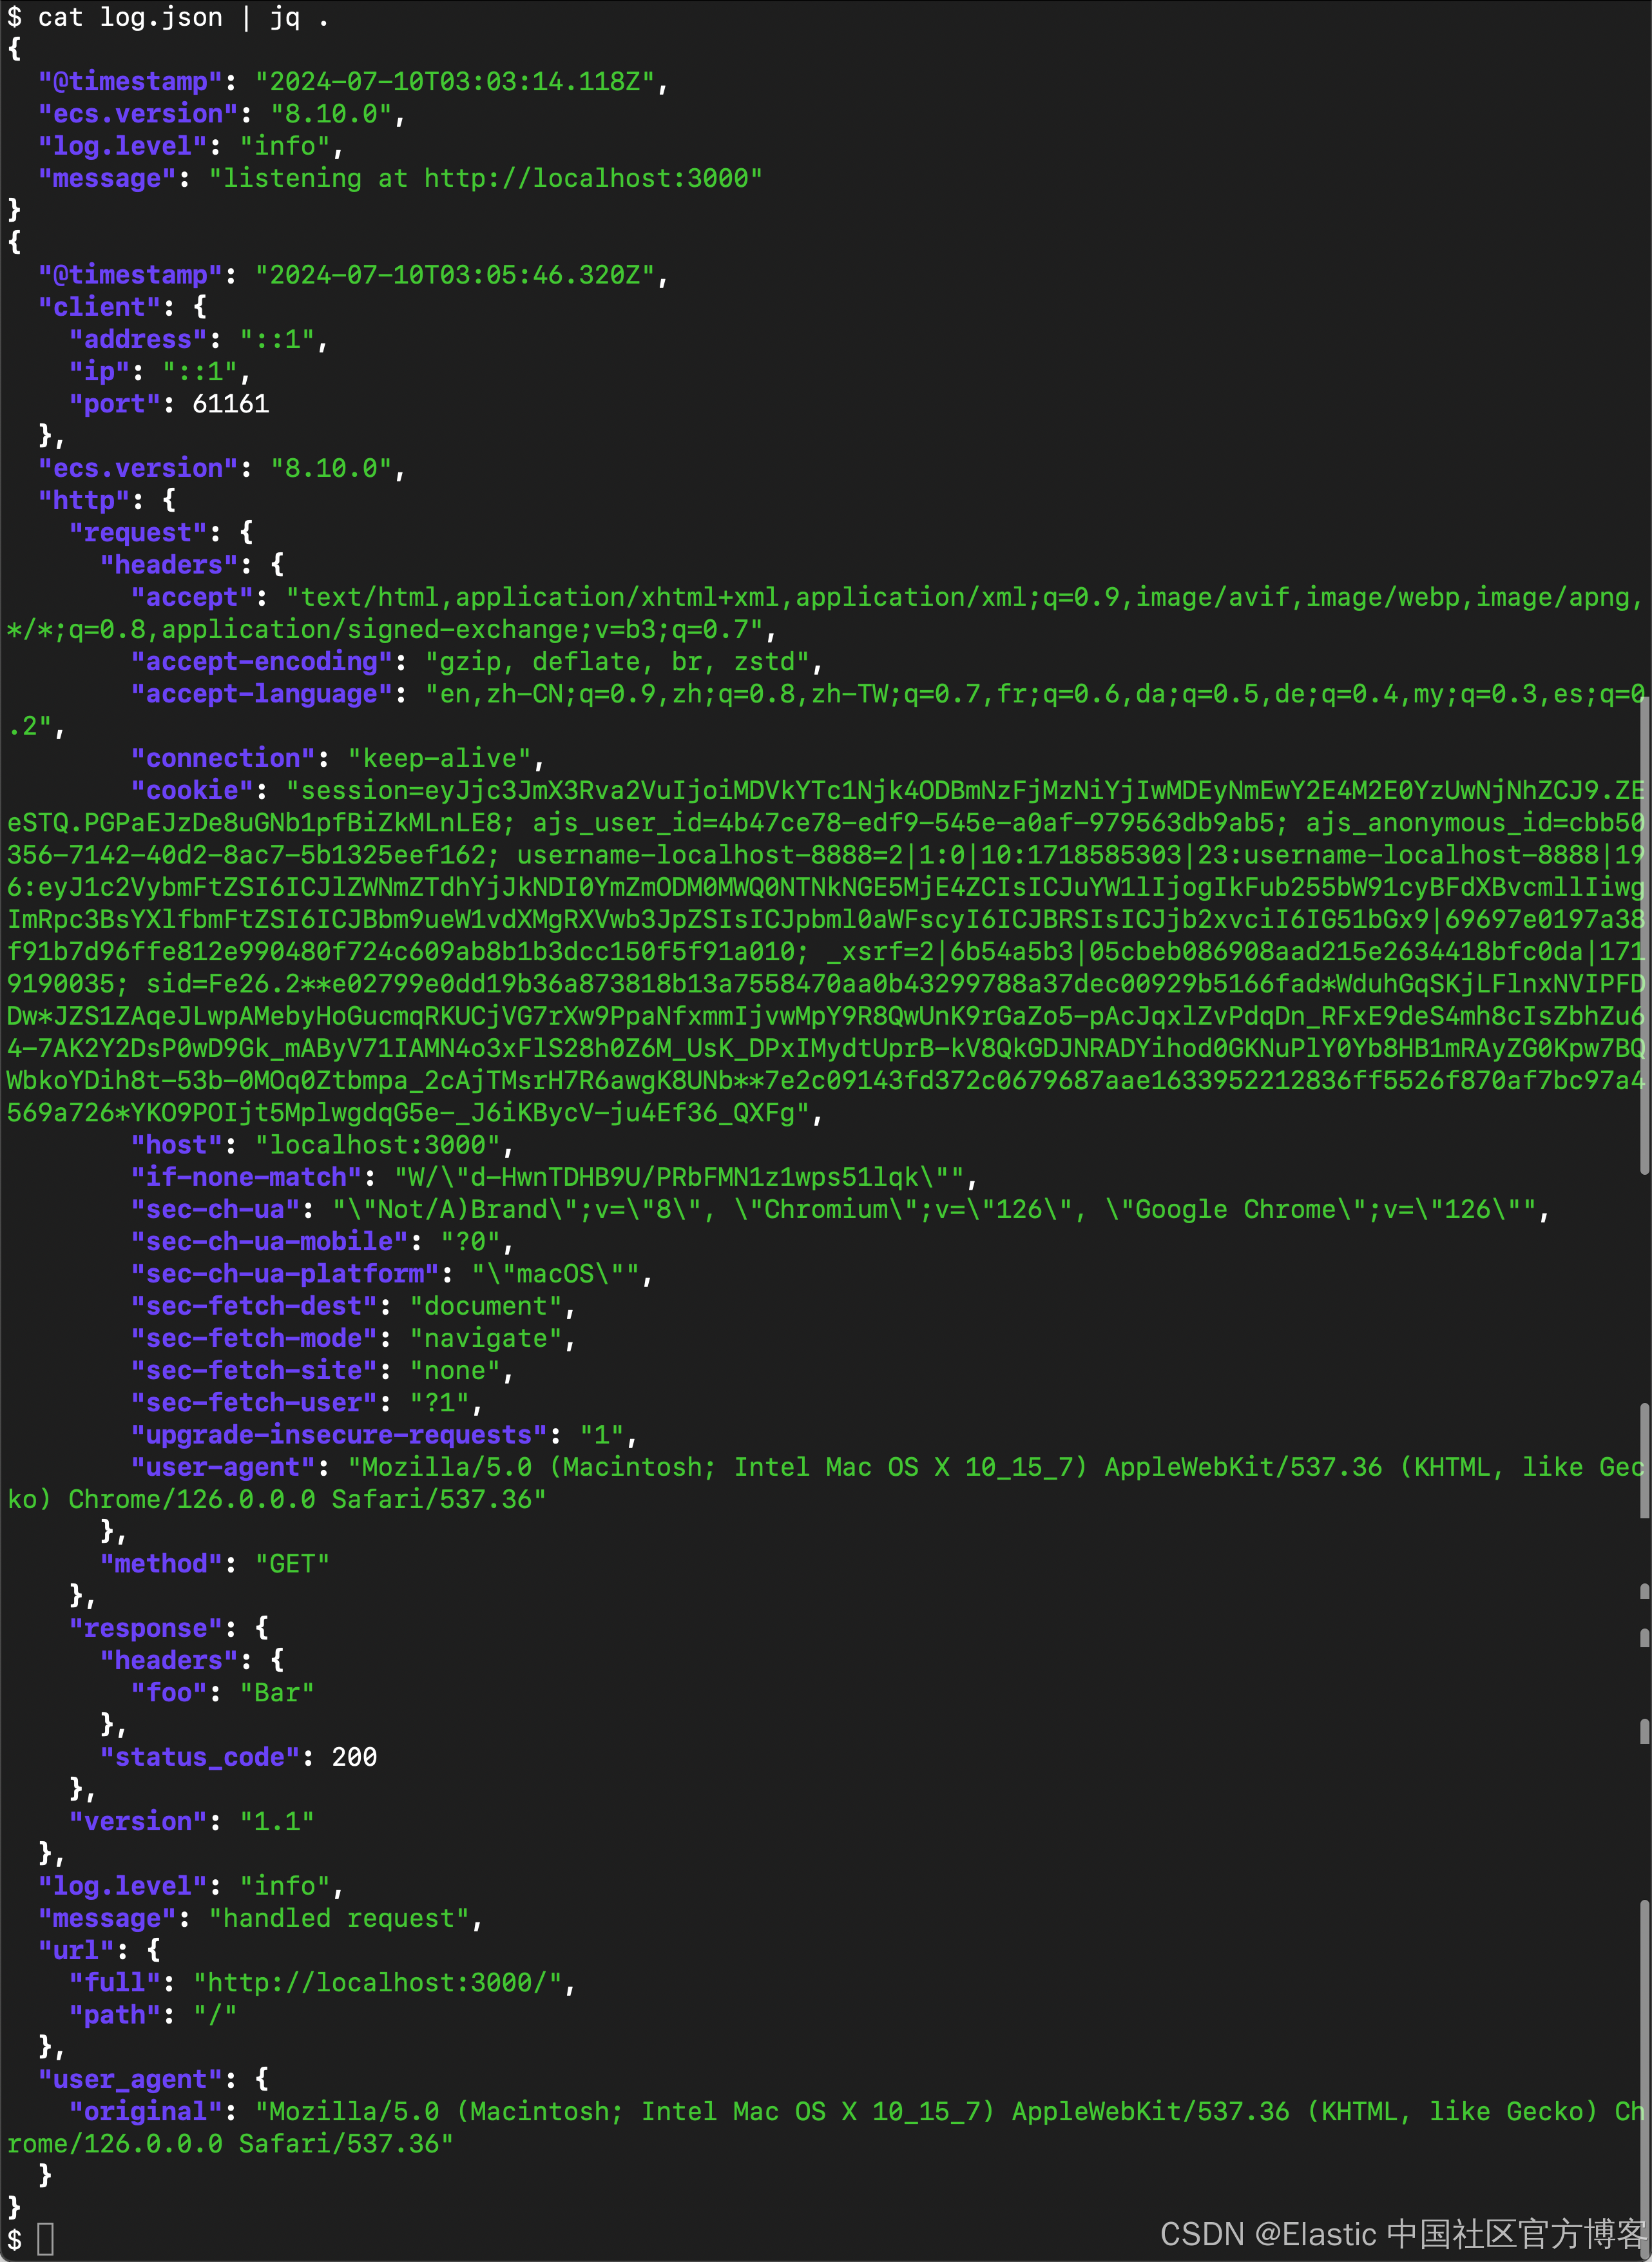This screenshot has height=2262, width=1652.
Task: Click the port value 61161
Action: 231,403
